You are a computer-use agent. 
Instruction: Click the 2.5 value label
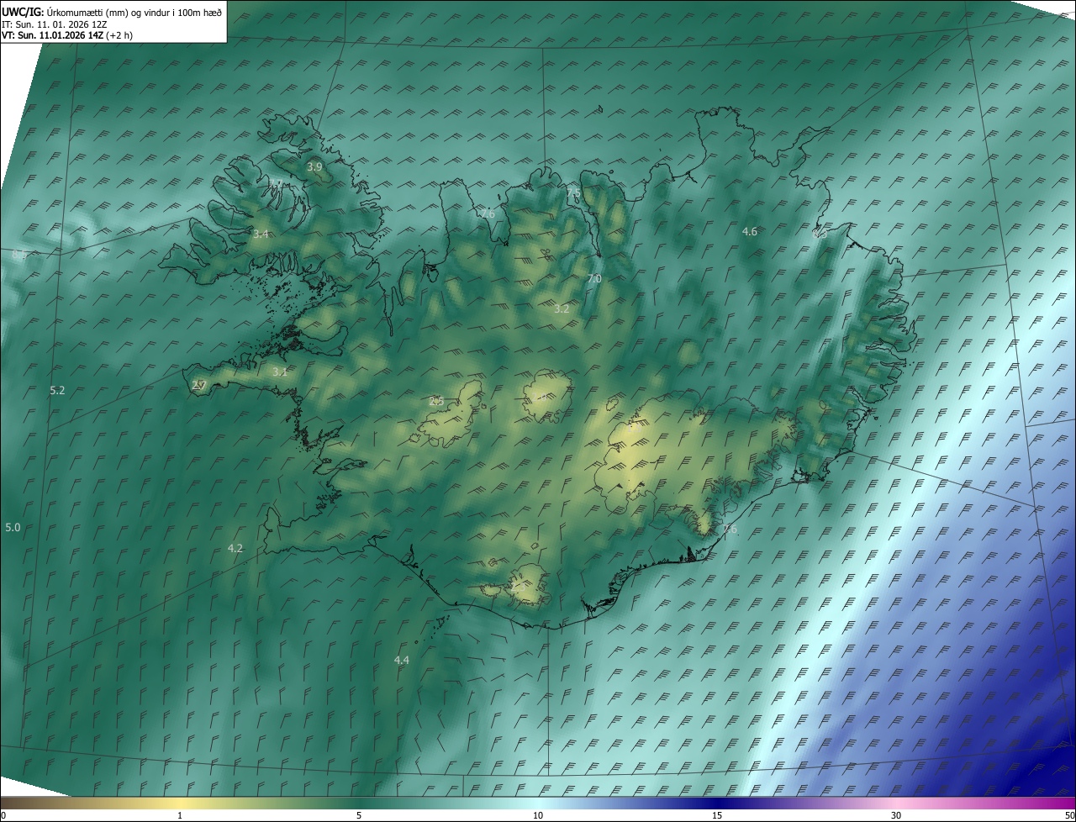436,402
